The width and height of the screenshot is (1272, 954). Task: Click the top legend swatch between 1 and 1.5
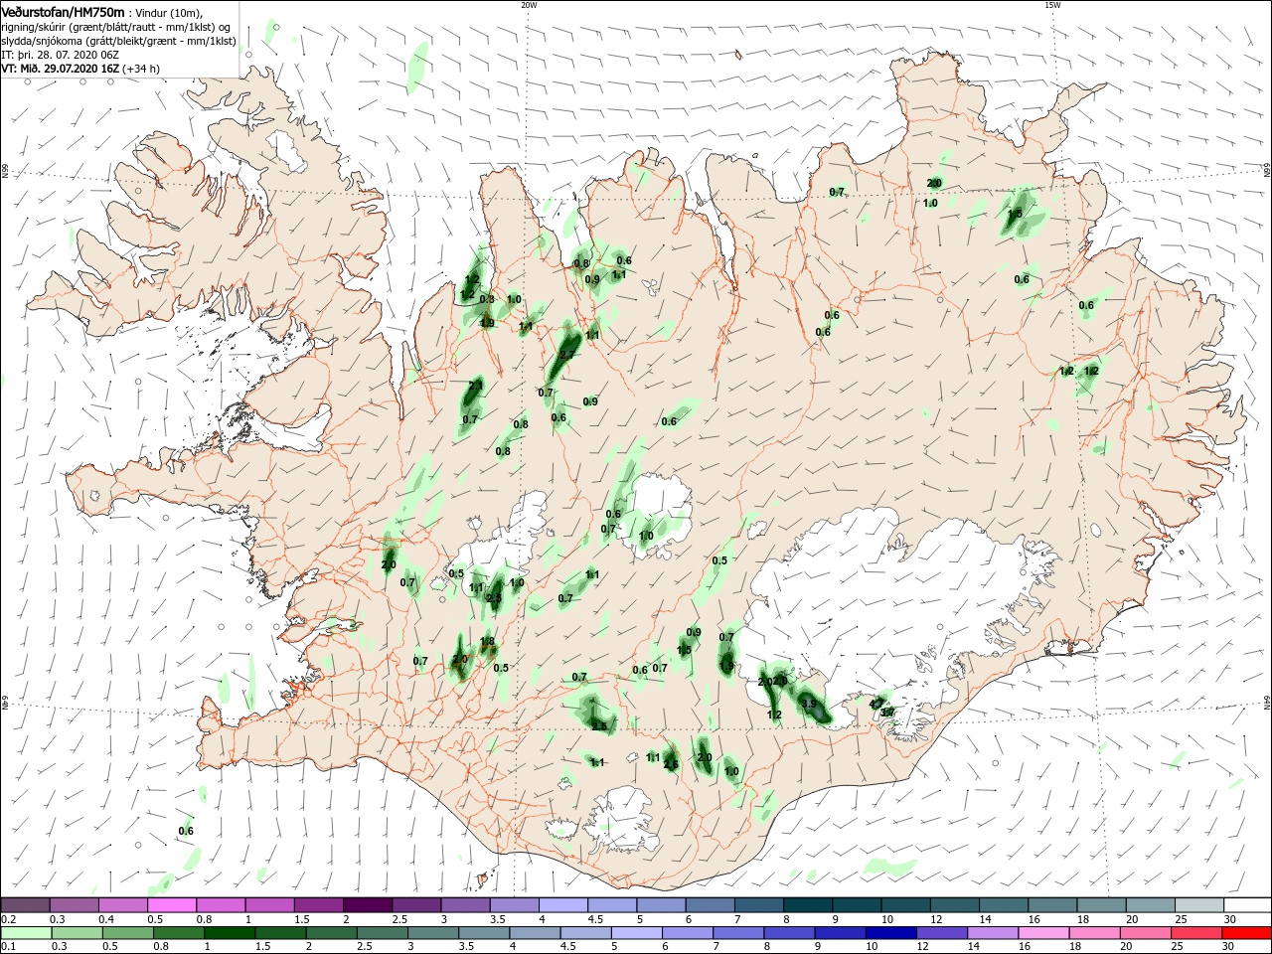[269, 905]
